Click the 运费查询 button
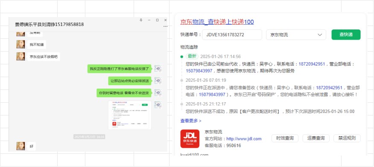 click(x=316, y=138)
